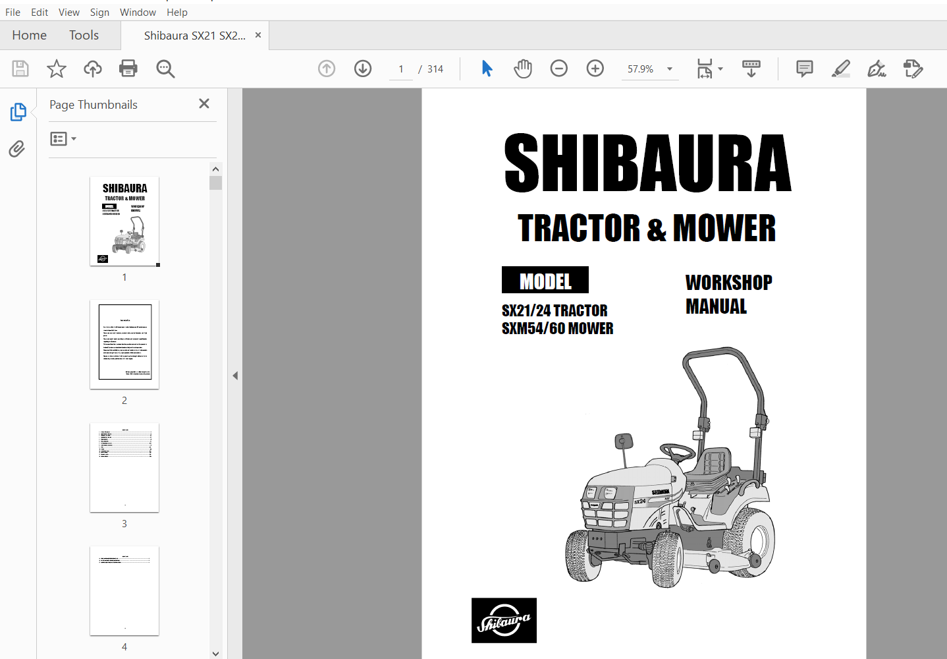Select the Shibaura SX21 document tab

coord(195,36)
